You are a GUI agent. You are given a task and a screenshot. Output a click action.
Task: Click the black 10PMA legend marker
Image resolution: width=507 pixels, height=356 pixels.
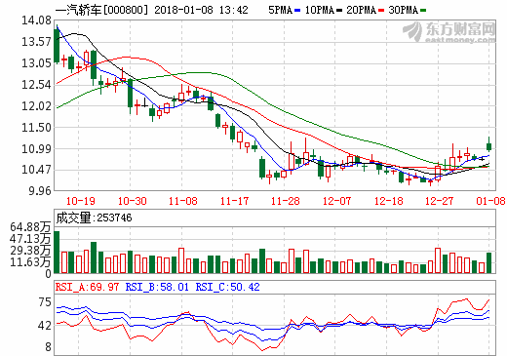pos(339,11)
